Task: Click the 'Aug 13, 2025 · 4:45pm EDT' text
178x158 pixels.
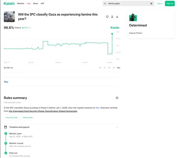Action: click(x=21, y=137)
